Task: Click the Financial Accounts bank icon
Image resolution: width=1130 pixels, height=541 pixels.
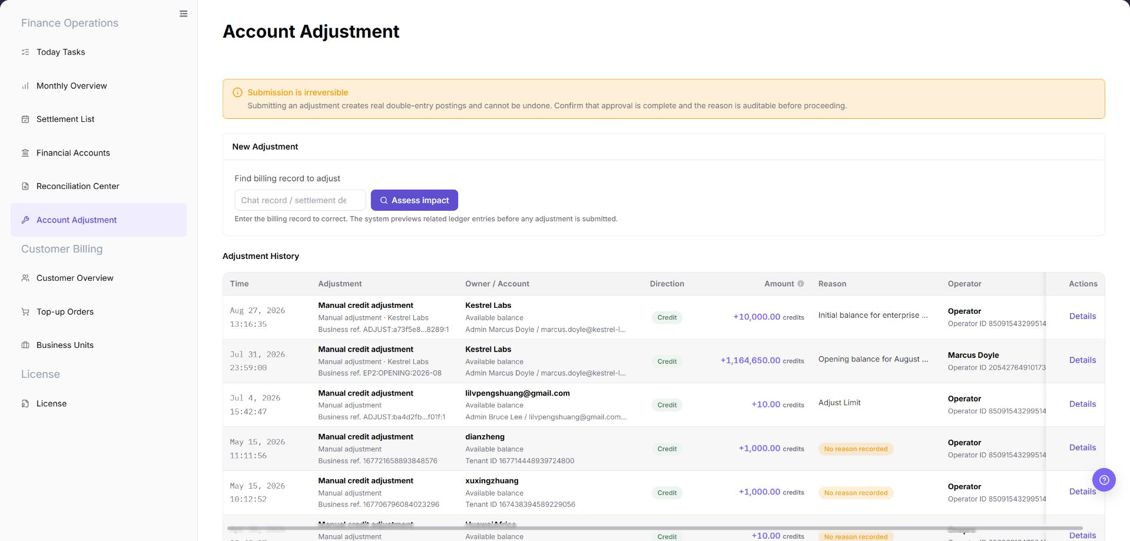Action: click(25, 152)
